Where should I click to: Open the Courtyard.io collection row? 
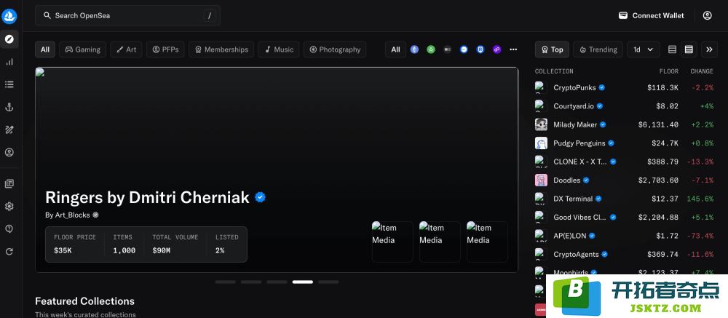coord(624,106)
